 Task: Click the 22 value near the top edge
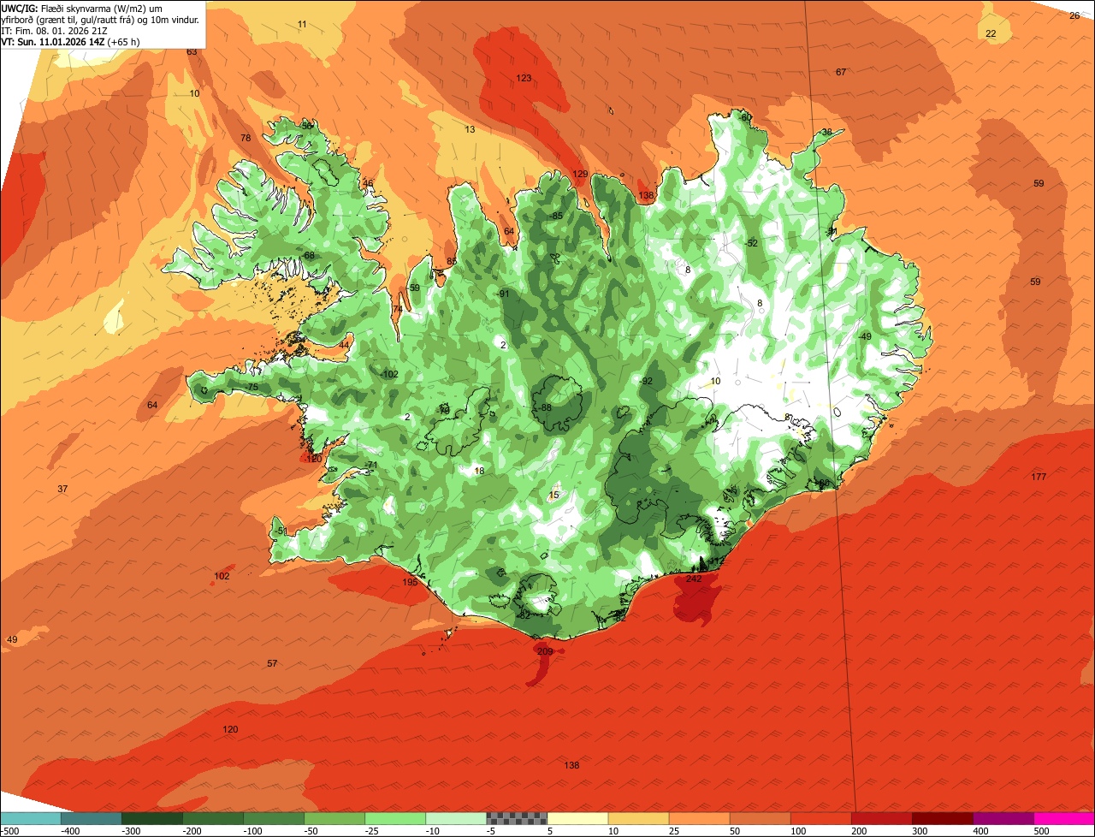(x=991, y=33)
